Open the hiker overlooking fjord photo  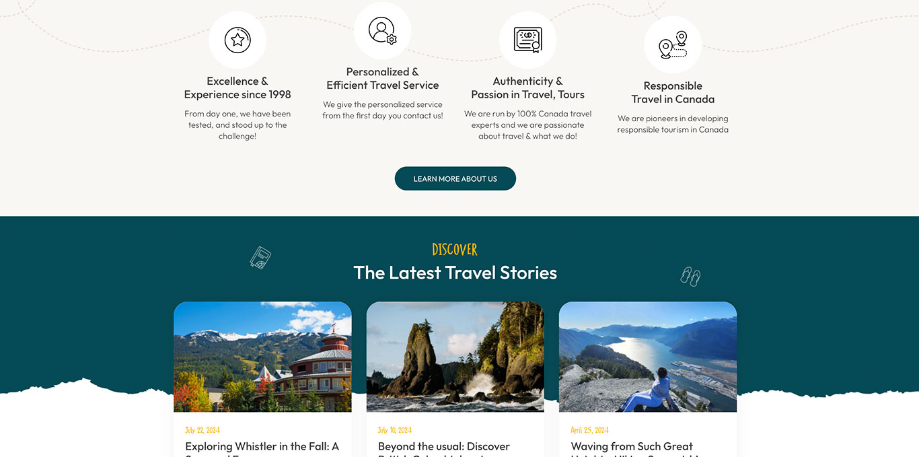pos(648,357)
